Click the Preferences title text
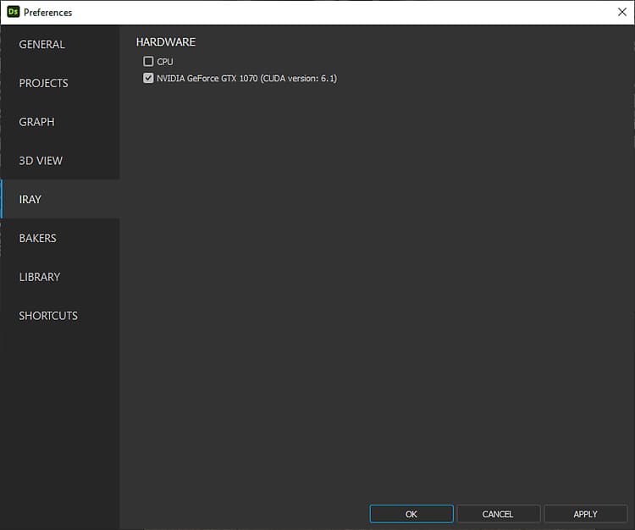 pos(47,13)
